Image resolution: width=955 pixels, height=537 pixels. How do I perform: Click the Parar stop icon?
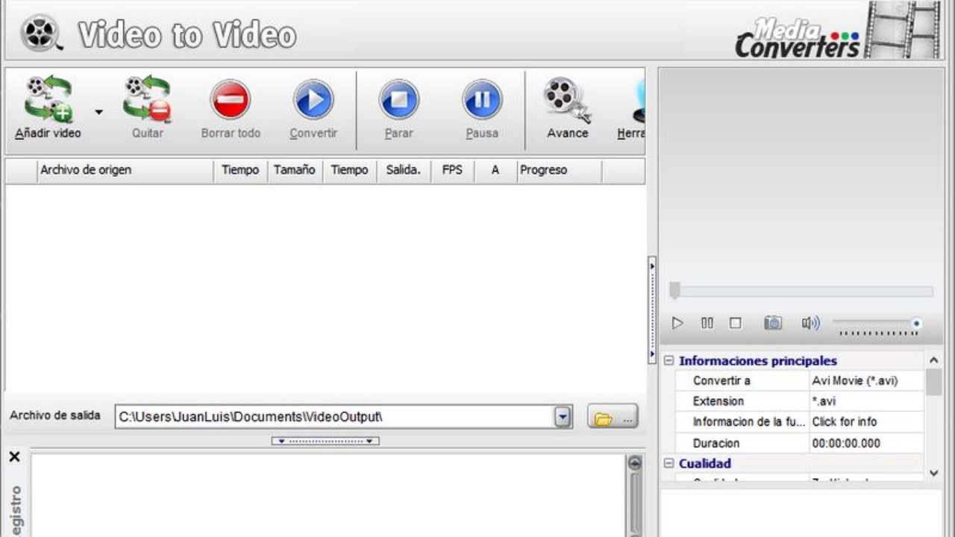click(x=399, y=99)
